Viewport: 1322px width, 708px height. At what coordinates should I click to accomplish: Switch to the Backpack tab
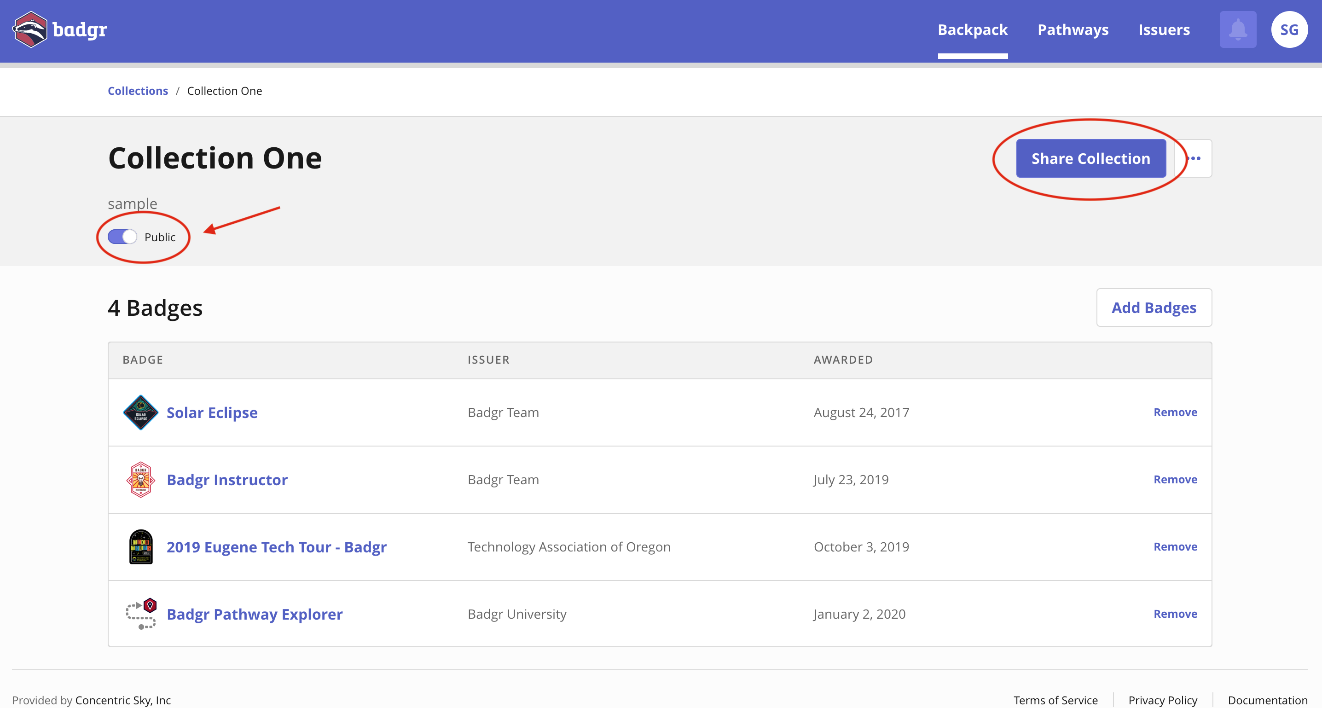tap(972, 30)
